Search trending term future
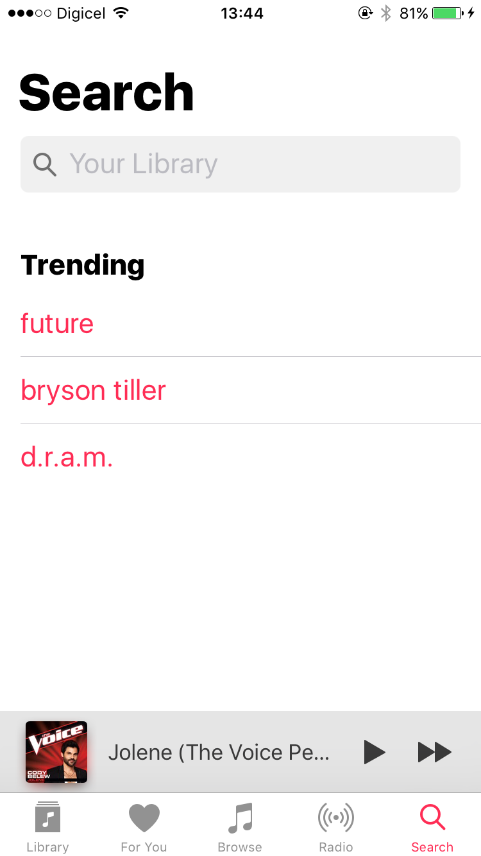Image resolution: width=481 pixels, height=856 pixels. (x=57, y=323)
